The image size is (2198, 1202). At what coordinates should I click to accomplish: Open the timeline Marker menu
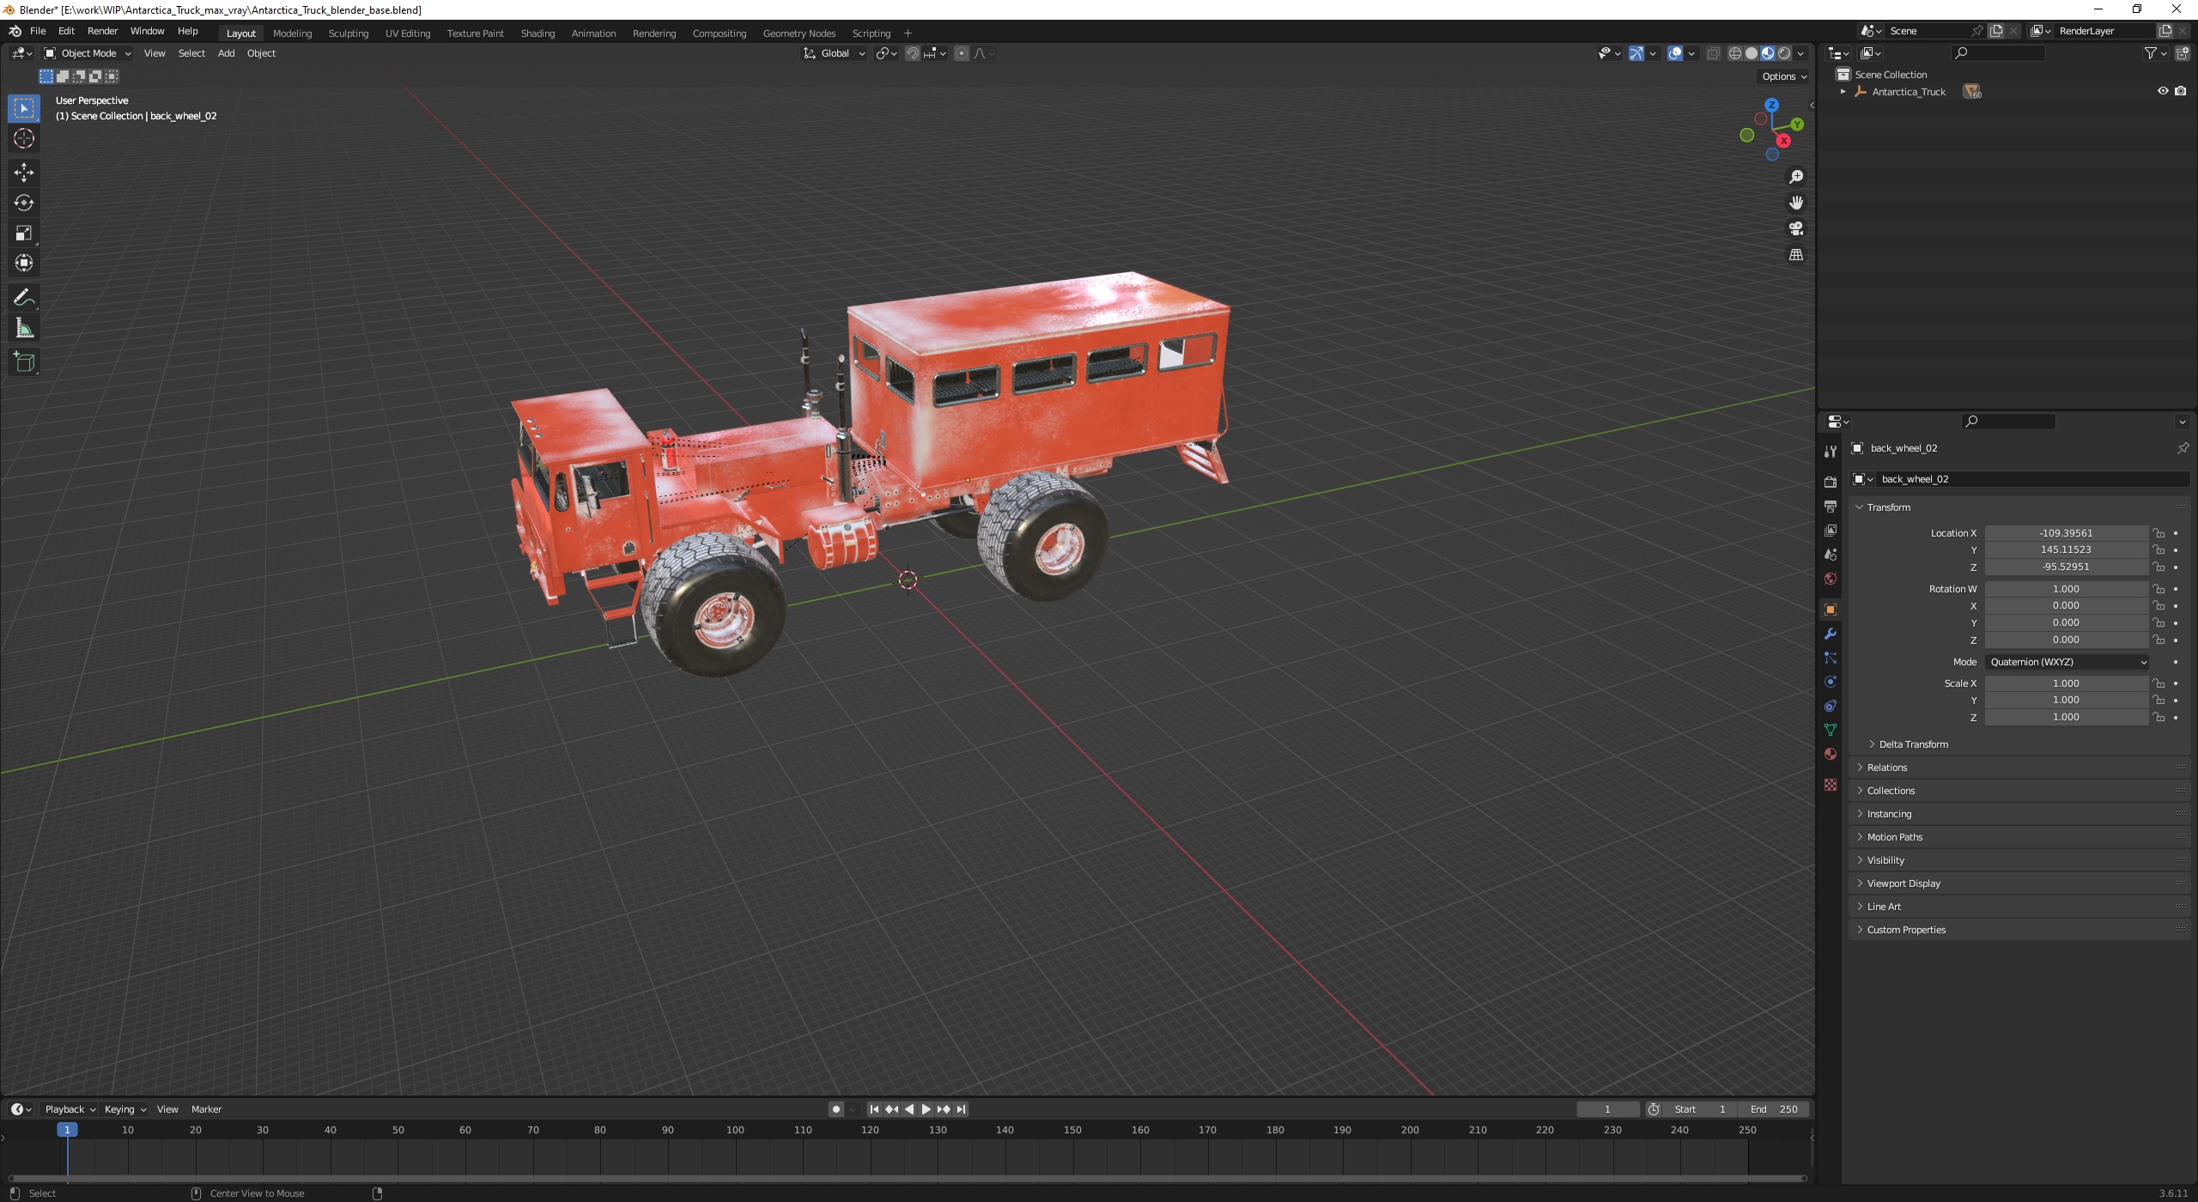coord(206,1109)
